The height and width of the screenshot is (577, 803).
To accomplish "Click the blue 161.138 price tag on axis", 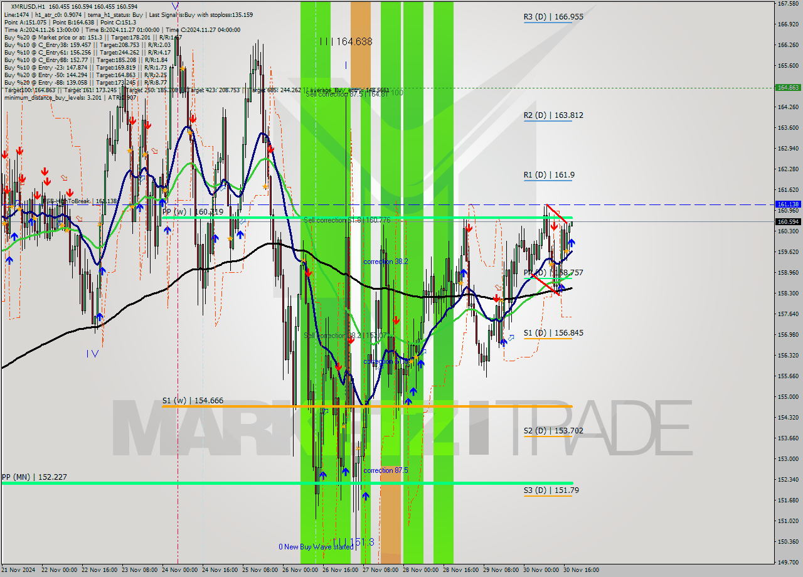I will [x=788, y=204].
